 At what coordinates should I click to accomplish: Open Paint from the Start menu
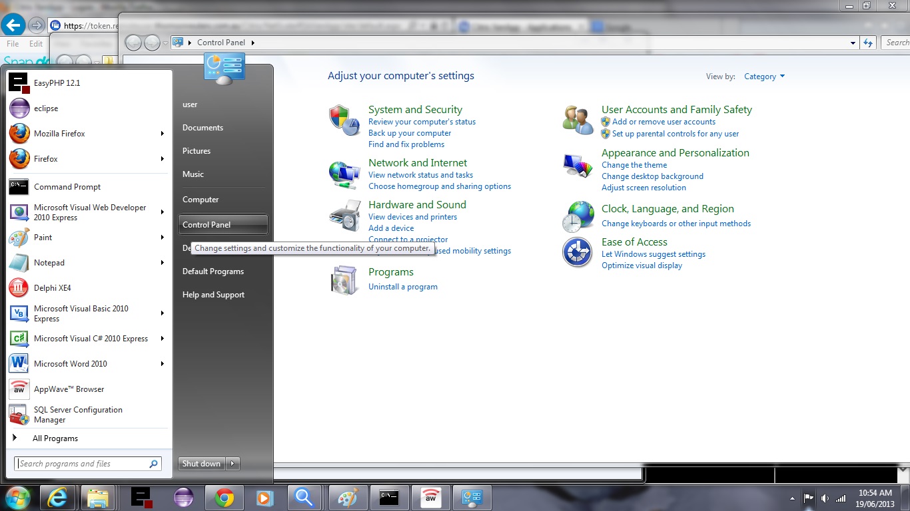[x=89, y=238]
